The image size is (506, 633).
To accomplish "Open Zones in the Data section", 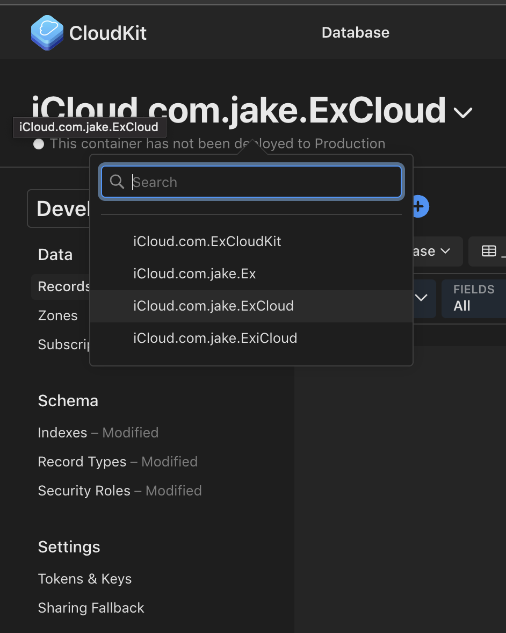I will coord(57,315).
